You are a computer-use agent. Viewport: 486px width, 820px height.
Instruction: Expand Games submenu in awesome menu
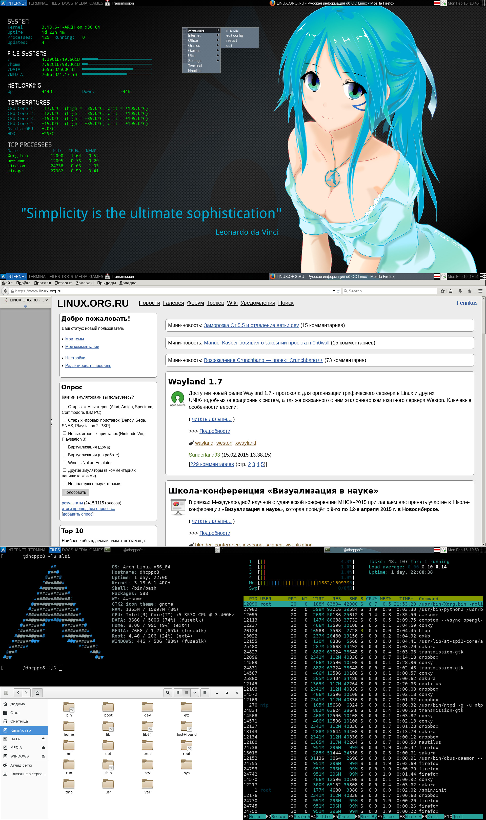(201, 50)
